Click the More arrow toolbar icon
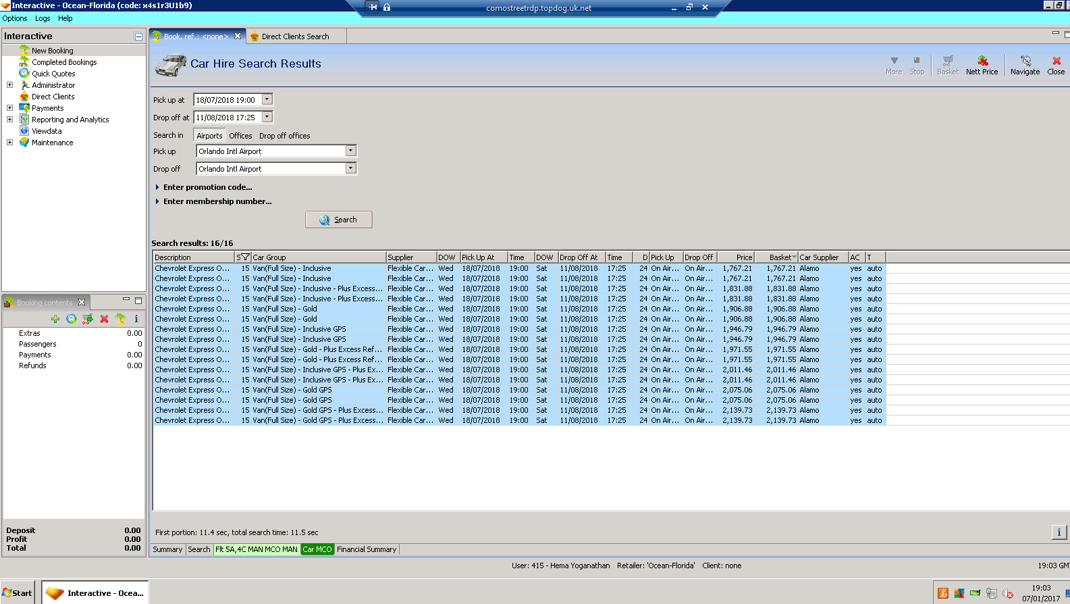Image resolution: width=1070 pixels, height=604 pixels. 894,65
